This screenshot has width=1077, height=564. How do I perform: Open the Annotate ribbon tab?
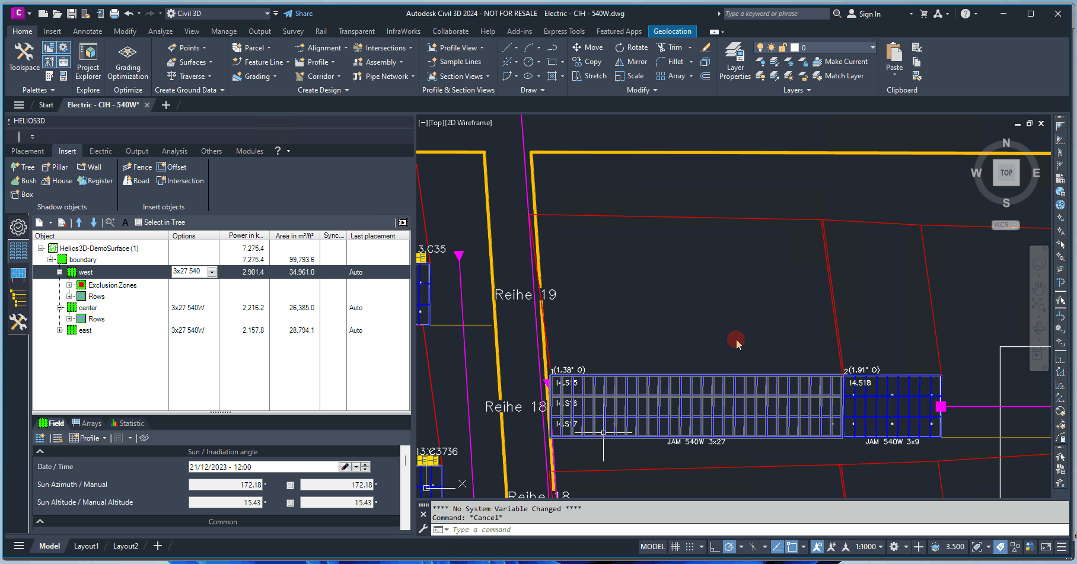point(87,31)
